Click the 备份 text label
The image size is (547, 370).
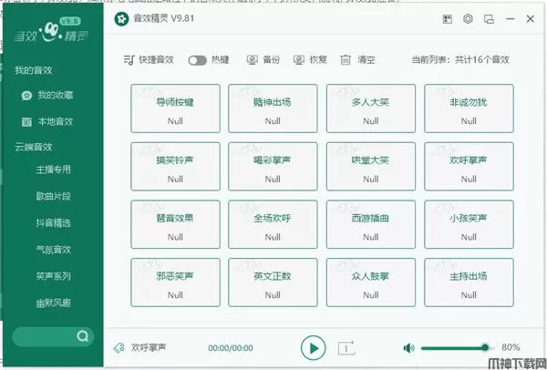tap(272, 60)
